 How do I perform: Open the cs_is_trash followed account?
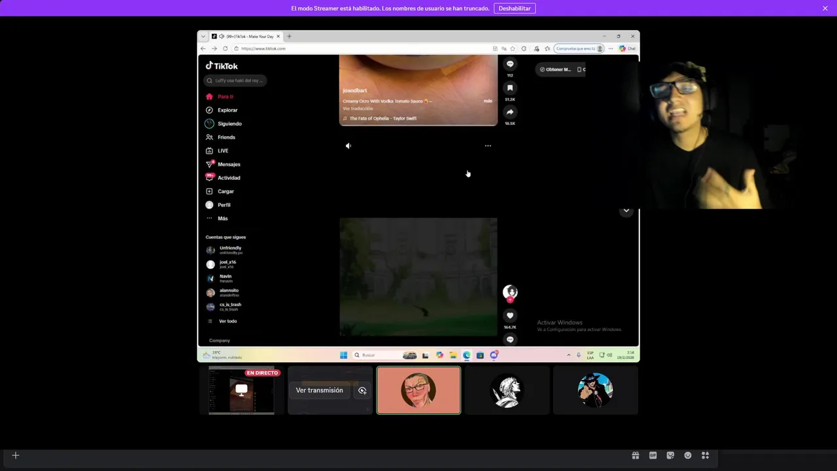coord(224,306)
